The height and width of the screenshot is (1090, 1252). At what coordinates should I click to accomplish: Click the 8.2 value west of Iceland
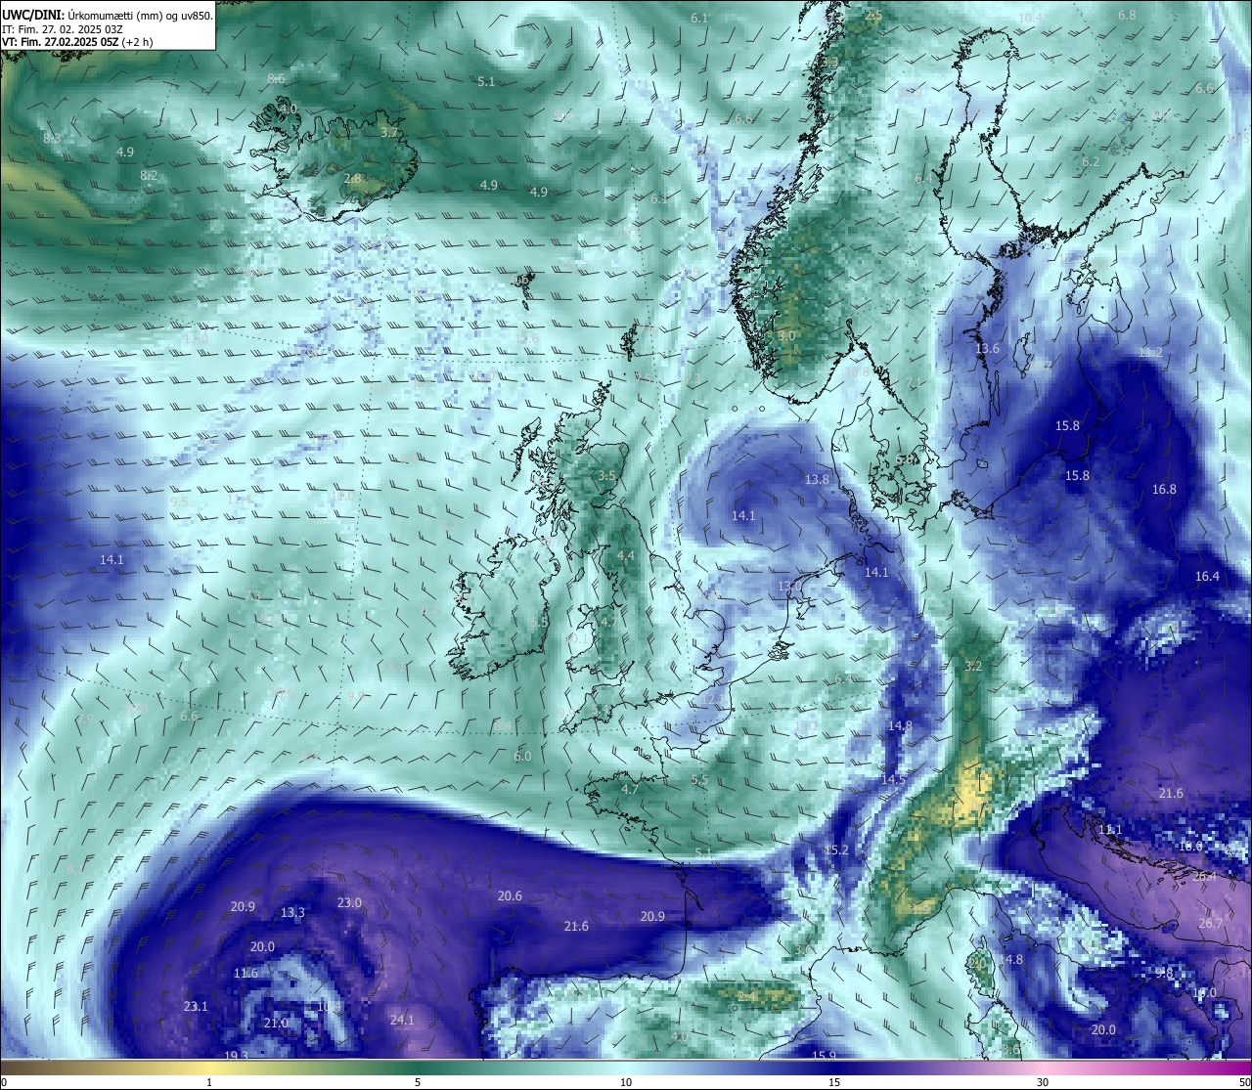point(149,175)
